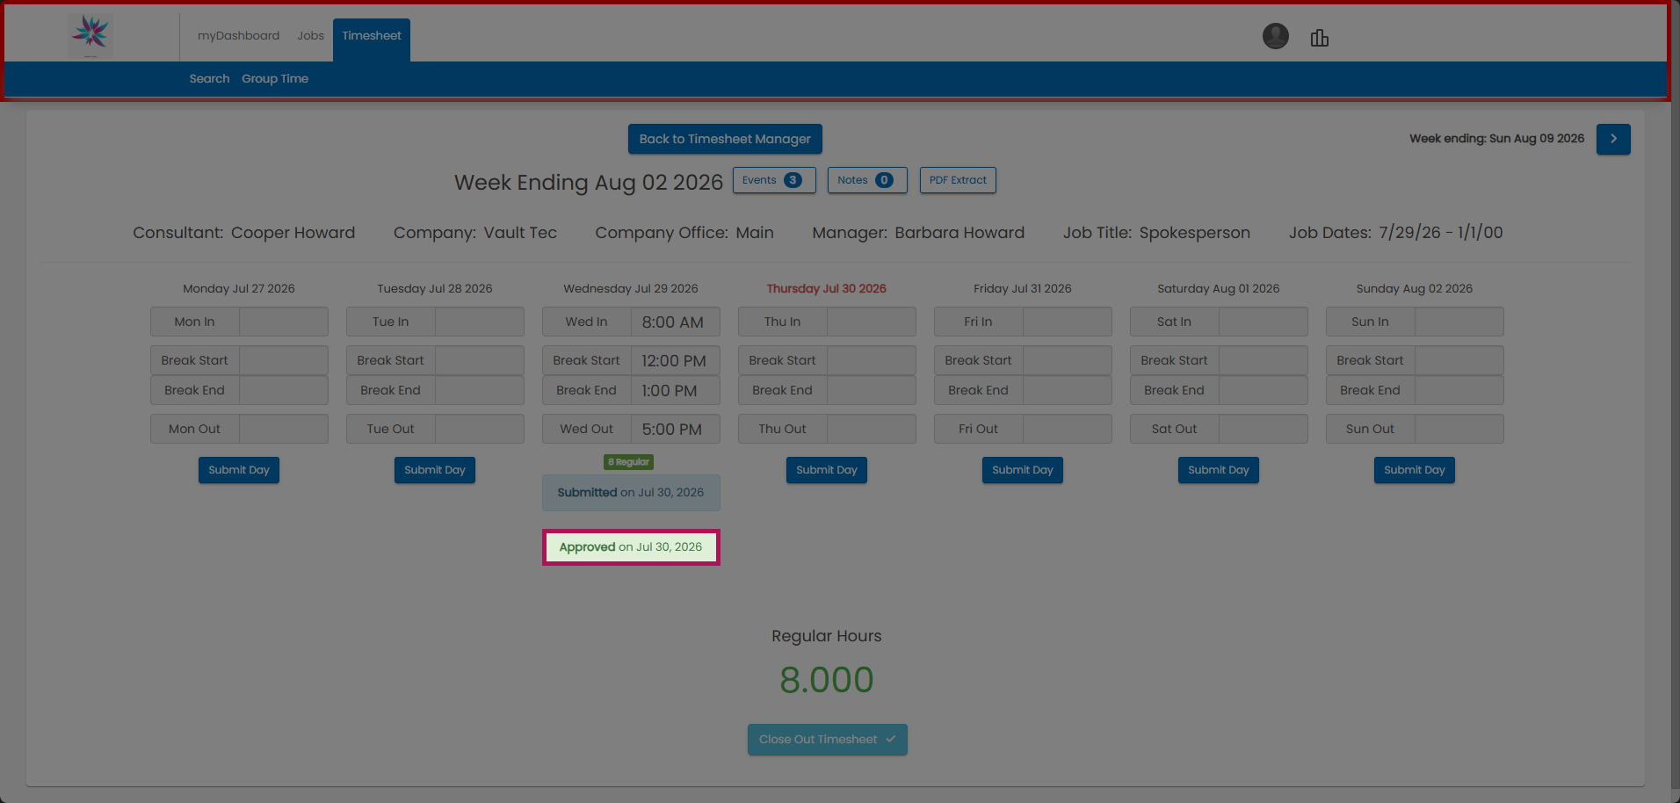Screen dimensions: 1680x803
Task: Click the PDF Extract button
Action: click(x=958, y=180)
